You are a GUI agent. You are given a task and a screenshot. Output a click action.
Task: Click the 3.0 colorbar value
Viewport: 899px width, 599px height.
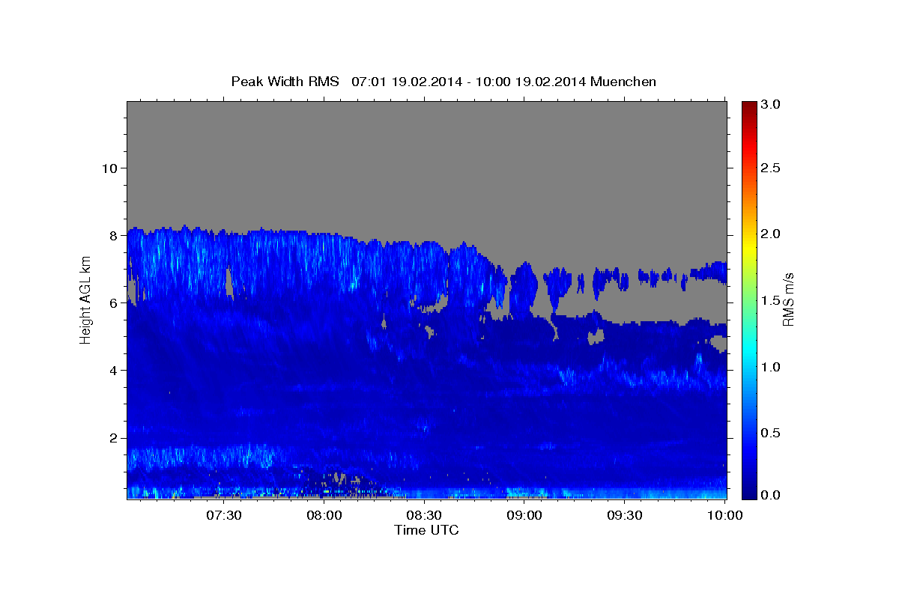pos(771,105)
